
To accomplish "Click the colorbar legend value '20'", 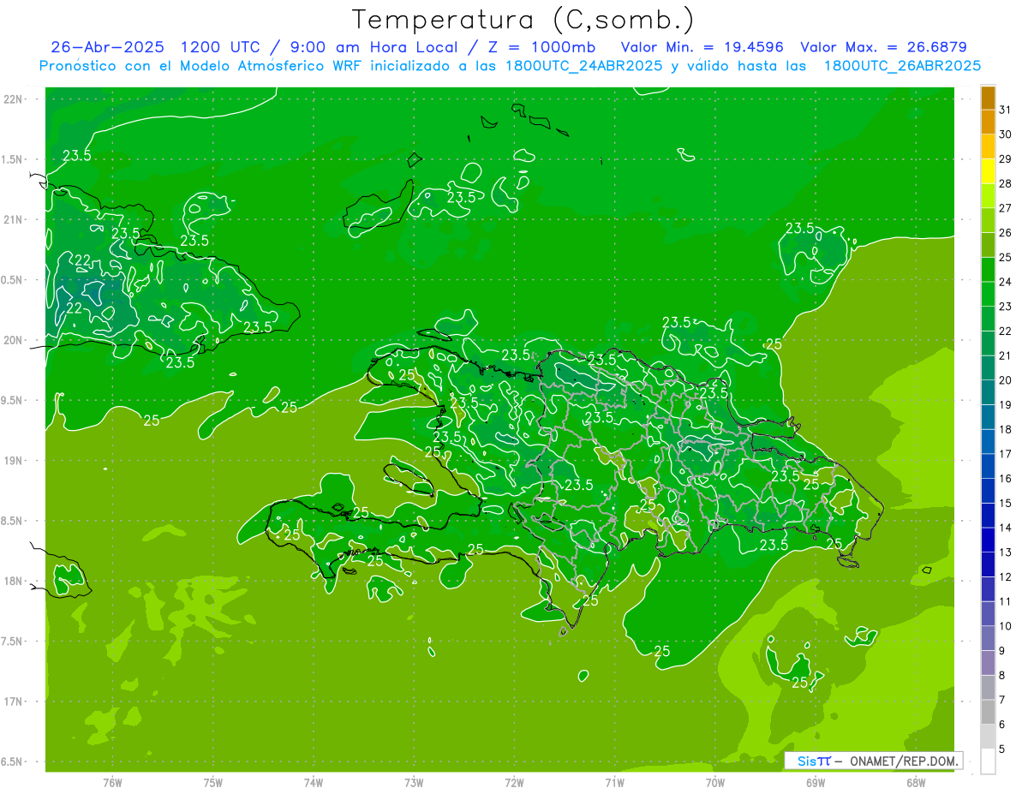I will point(1006,380).
